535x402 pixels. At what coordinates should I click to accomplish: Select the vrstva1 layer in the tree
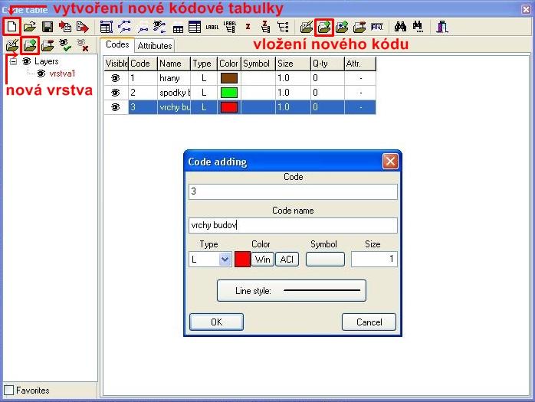[62, 74]
